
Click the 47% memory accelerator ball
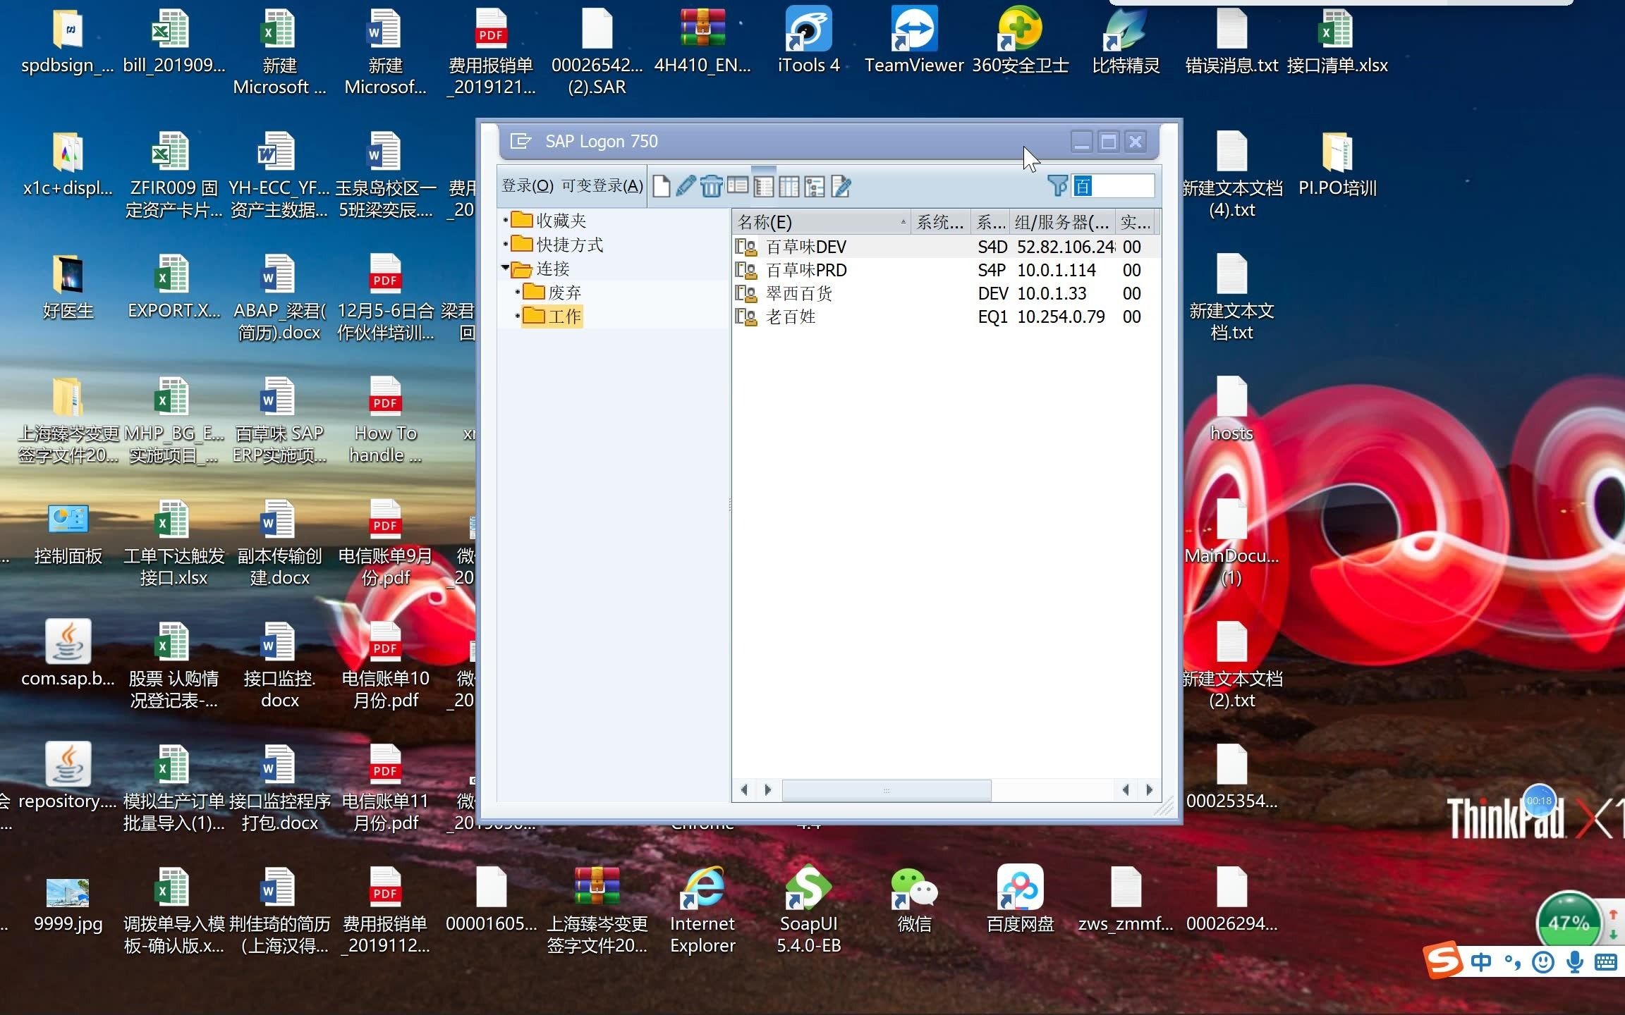pyautogui.click(x=1569, y=922)
